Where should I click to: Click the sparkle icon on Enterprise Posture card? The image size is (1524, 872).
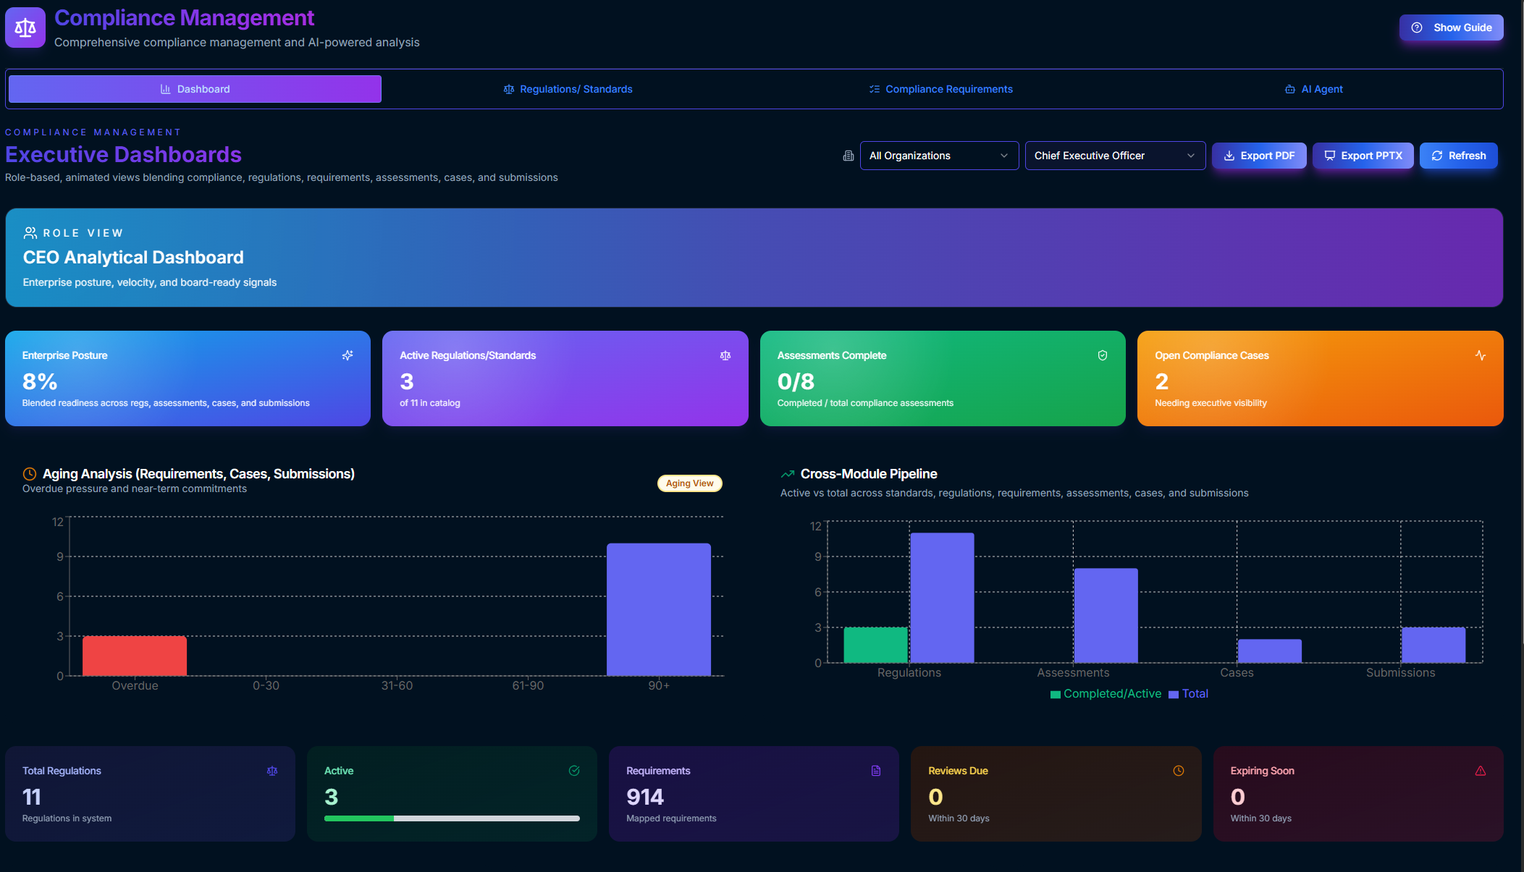coord(348,355)
